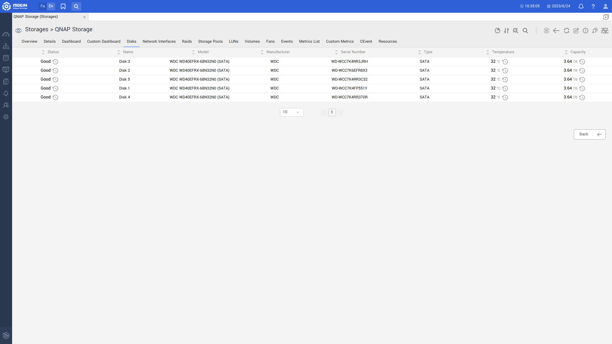Open the database storage sidebar icon

6,58
